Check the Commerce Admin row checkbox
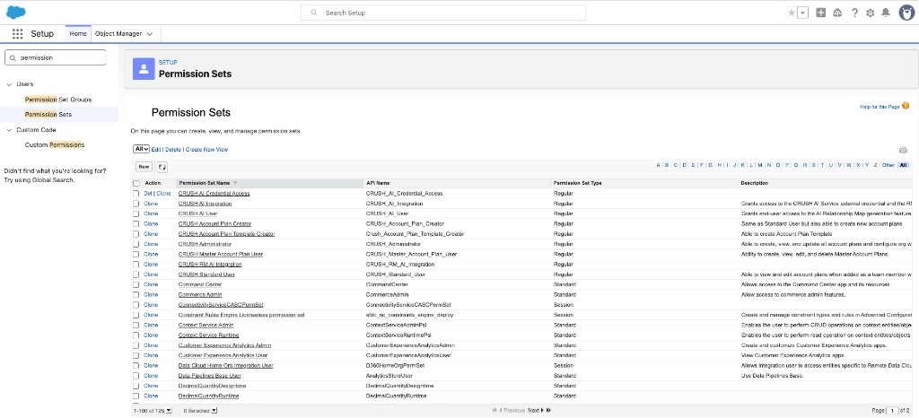919x418 pixels. 136,294
